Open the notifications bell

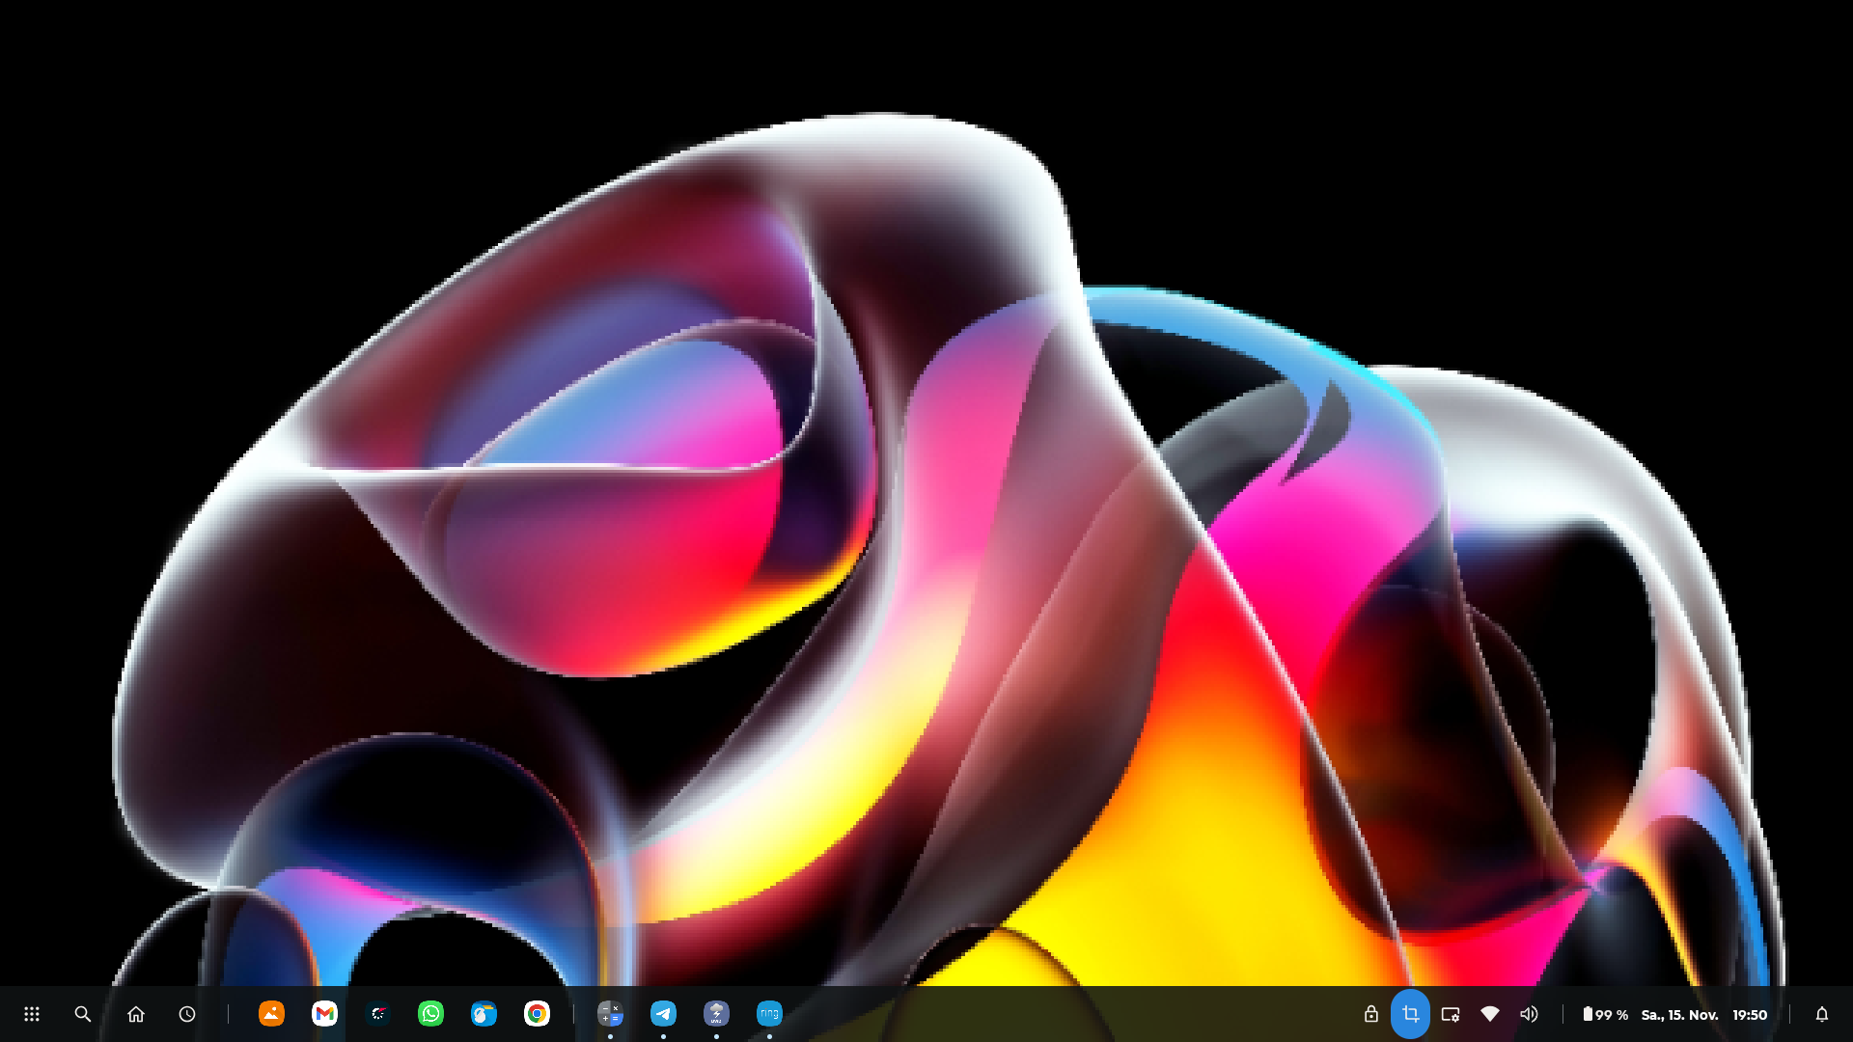1821,1014
